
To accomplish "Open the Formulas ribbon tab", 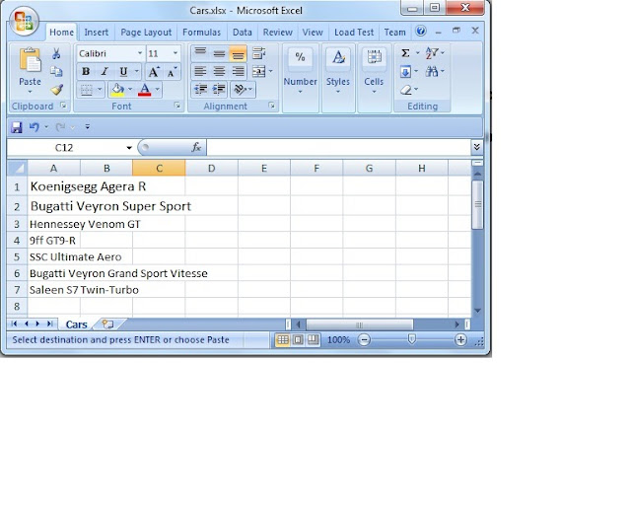I will tap(201, 33).
